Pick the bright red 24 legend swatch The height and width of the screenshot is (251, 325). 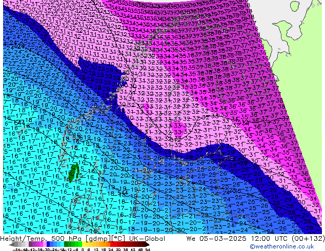[x=112, y=244]
